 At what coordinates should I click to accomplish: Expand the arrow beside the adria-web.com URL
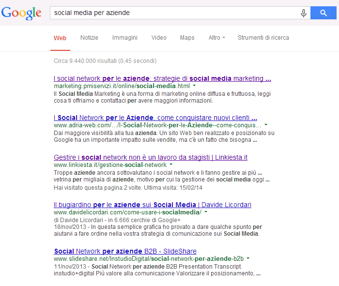click(266, 125)
